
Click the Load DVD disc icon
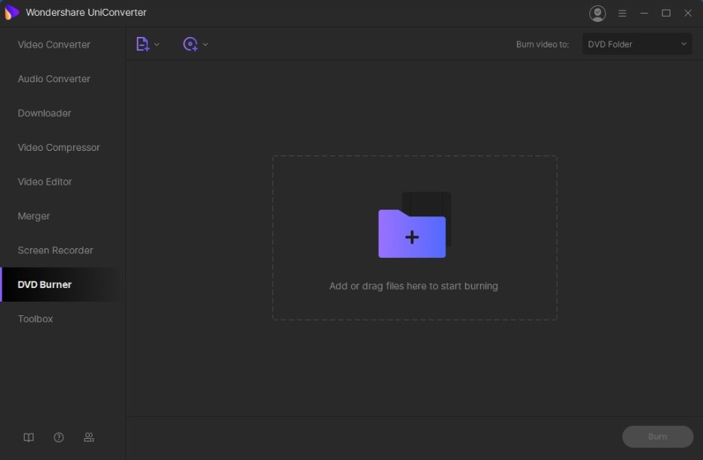(x=191, y=44)
